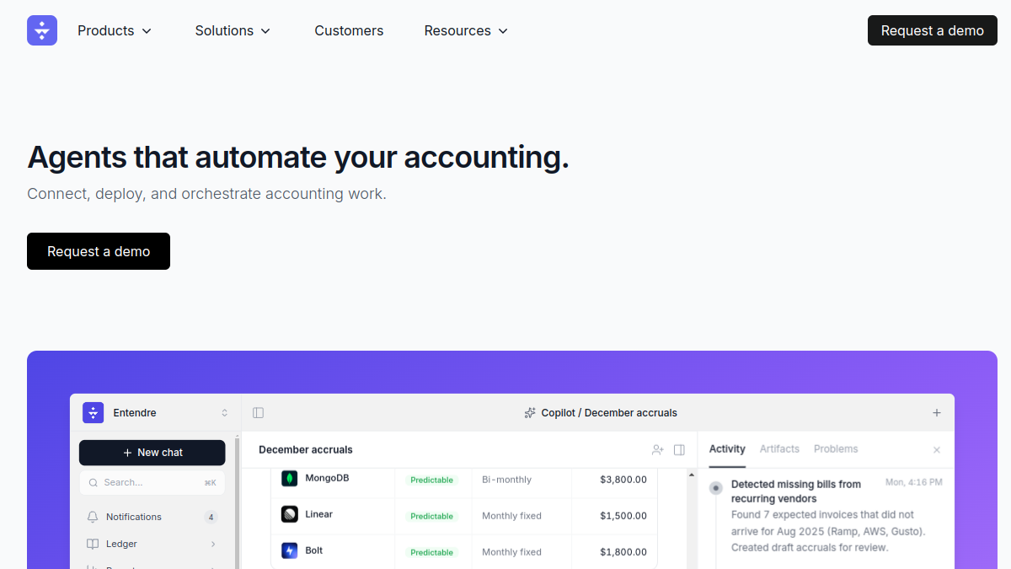Image resolution: width=1011 pixels, height=569 pixels.
Task: Click Request a demo in the header
Action: (x=933, y=30)
